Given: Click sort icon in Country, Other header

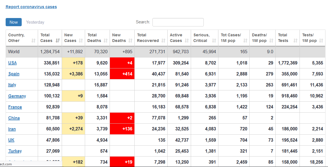Looking at the screenshot, I should pyautogui.click(x=34, y=41).
